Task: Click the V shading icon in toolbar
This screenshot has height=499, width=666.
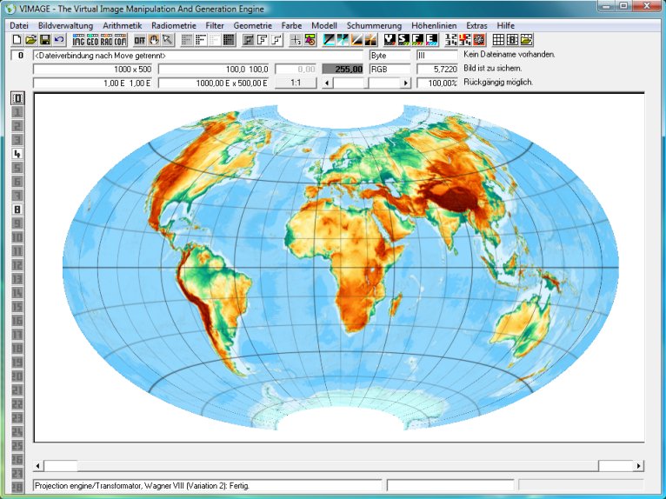Action: 390,40
